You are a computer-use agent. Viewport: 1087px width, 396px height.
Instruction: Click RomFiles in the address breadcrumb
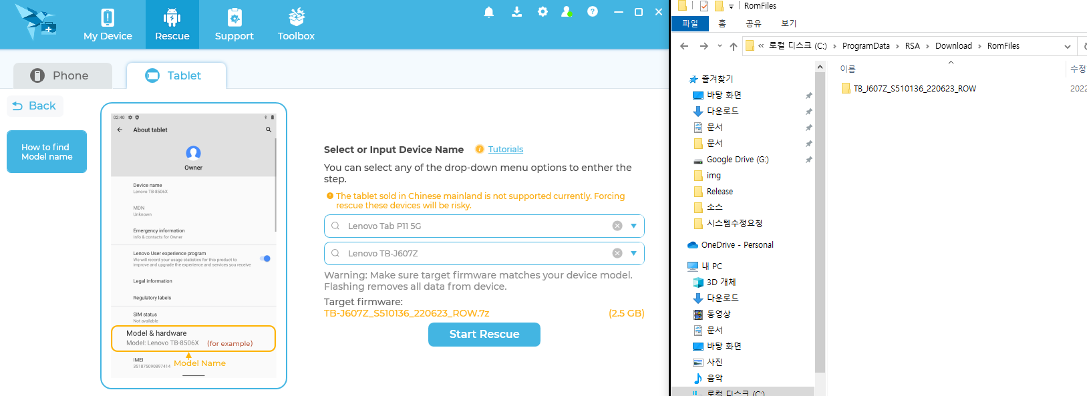point(1003,46)
